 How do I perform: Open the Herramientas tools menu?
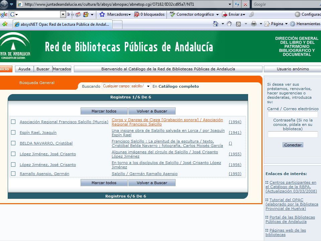(x=305, y=24)
